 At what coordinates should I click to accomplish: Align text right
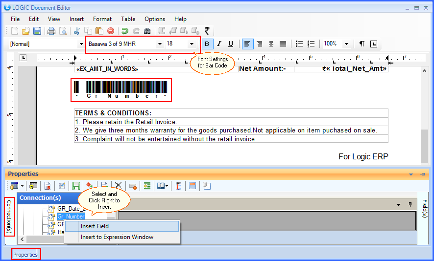(x=260, y=43)
